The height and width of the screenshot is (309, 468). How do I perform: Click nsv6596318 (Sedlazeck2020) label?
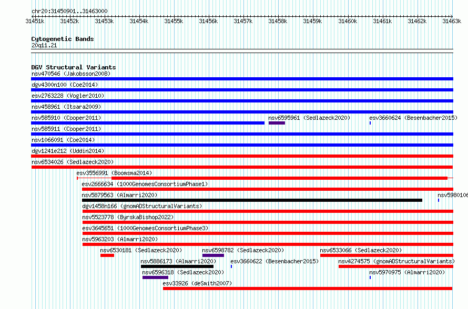[184, 272]
